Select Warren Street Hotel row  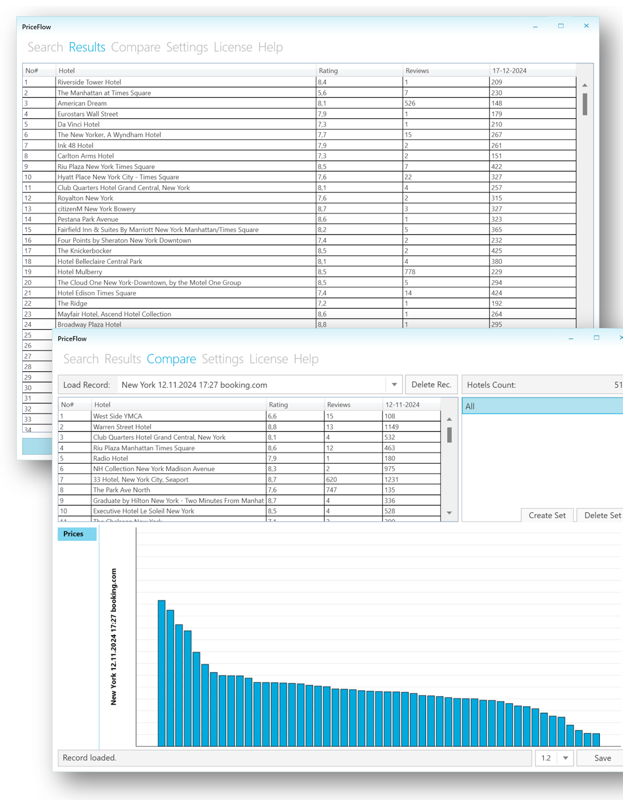(249, 427)
